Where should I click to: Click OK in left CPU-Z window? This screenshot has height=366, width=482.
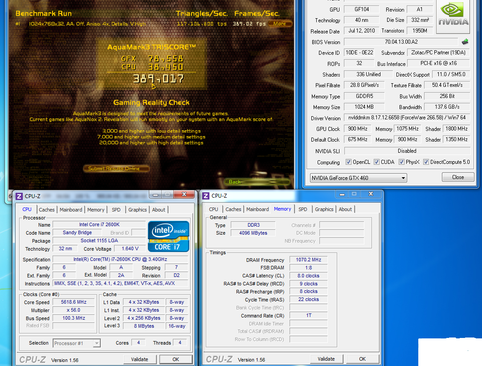176,359
